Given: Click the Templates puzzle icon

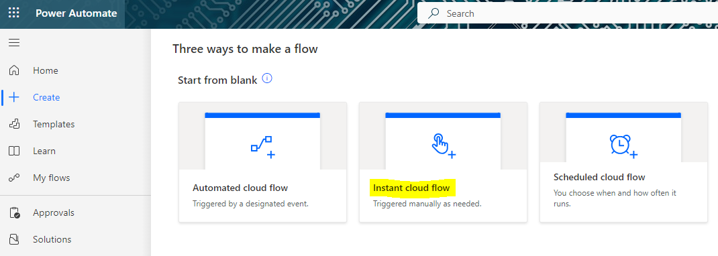Looking at the screenshot, I should [x=14, y=124].
